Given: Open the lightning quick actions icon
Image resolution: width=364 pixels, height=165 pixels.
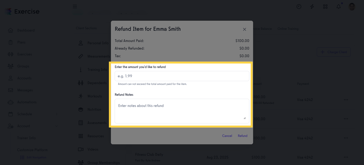Looking at the screenshot, I should pos(312,6).
